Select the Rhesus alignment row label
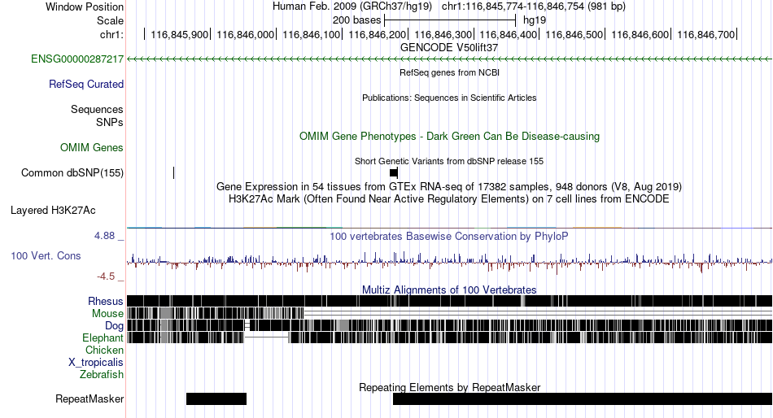Viewport: 773px width, 418px height. pyautogui.click(x=106, y=301)
